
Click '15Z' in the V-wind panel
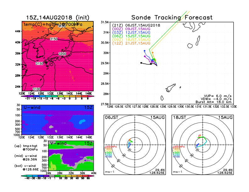click(x=88, y=143)
